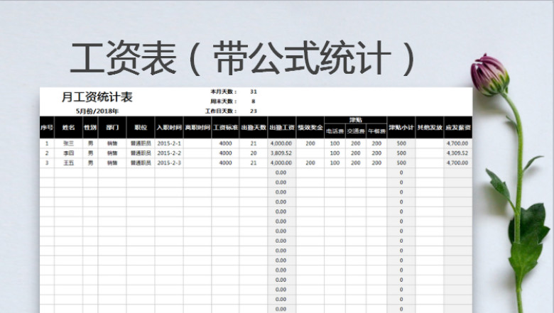Click the 津贴小计 column header
The image size is (554, 313).
[401, 127]
